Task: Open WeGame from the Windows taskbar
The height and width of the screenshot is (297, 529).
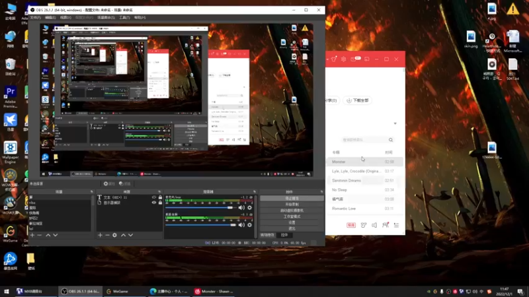Action: pos(124,291)
